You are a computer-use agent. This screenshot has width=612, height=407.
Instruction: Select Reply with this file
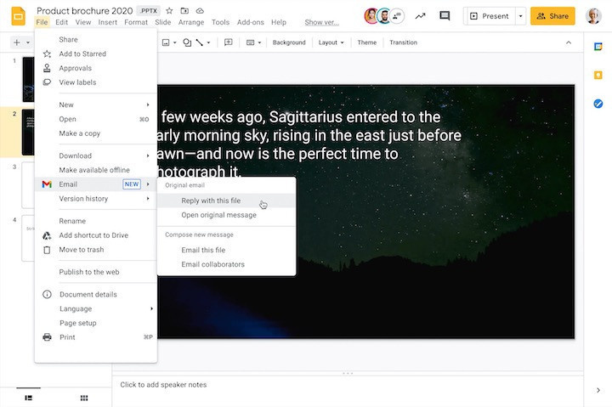click(x=226, y=201)
